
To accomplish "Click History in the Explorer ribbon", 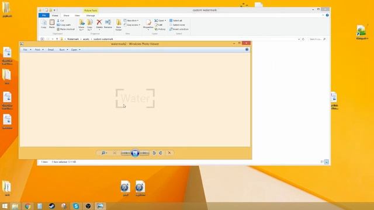I will [x=160, y=29].
